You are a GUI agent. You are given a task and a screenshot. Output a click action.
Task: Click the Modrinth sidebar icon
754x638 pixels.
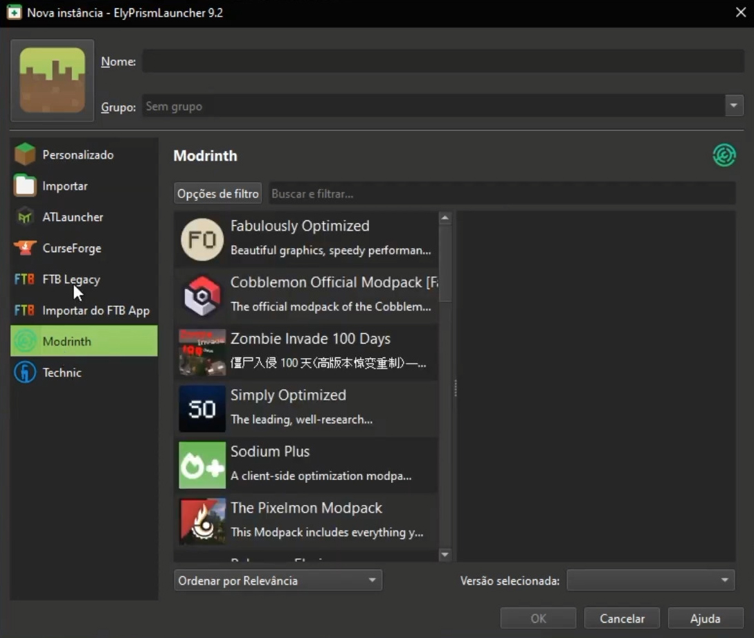(x=25, y=341)
